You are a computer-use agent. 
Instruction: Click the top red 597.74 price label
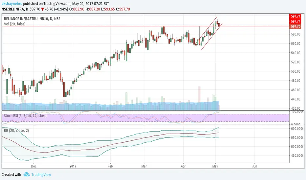click(x=295, y=16)
